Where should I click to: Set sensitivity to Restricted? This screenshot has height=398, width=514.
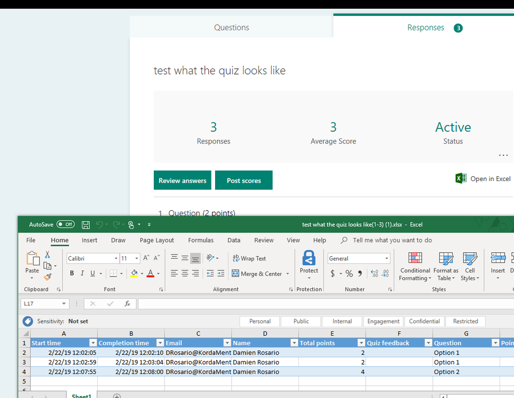point(466,321)
